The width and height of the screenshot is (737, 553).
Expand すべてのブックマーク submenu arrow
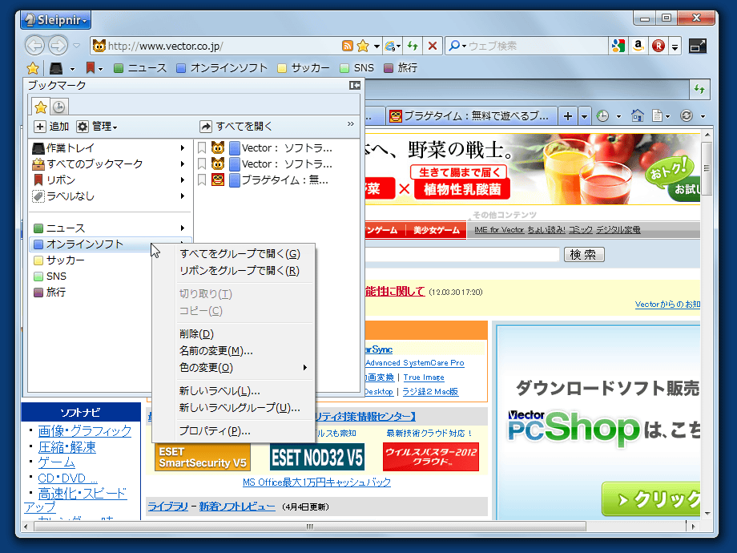point(183,164)
